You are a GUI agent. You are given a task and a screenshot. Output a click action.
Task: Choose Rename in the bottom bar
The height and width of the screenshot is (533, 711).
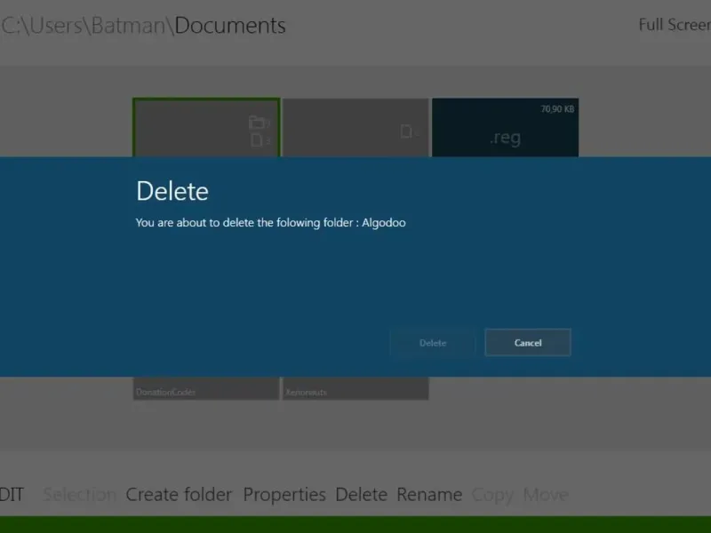429,495
